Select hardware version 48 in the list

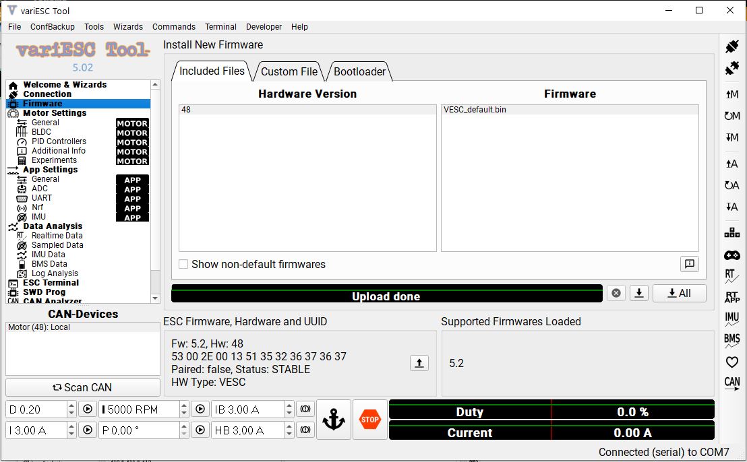(x=307, y=109)
